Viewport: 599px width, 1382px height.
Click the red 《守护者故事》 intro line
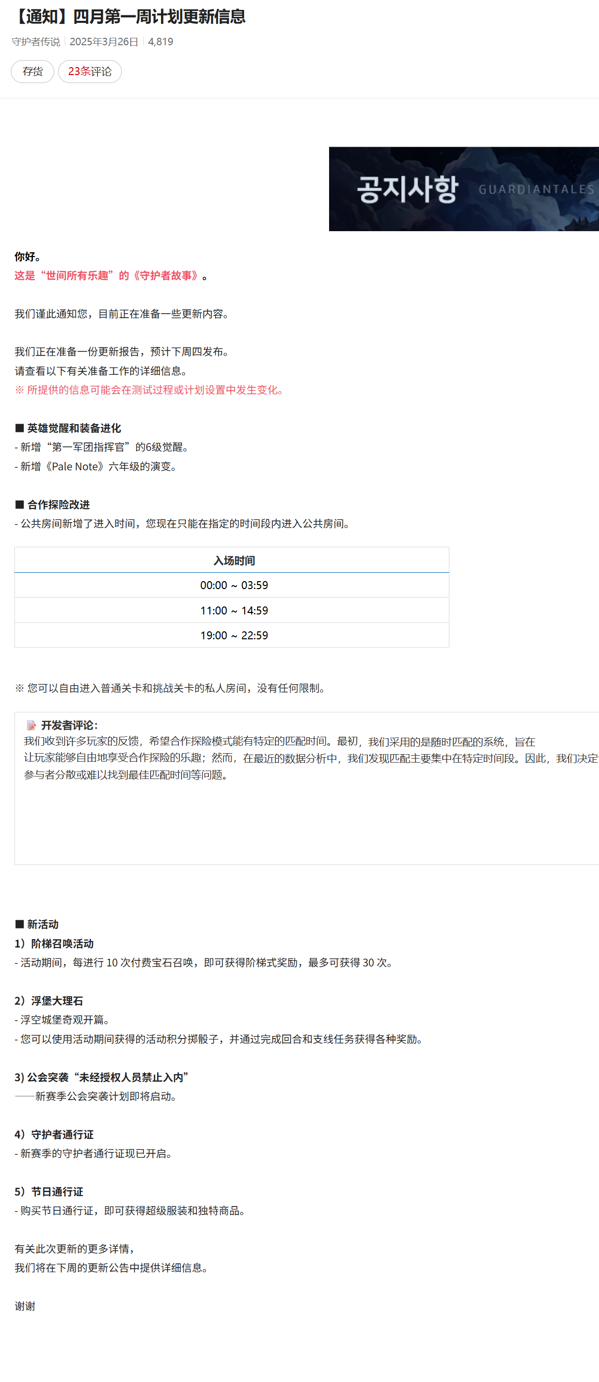(111, 276)
